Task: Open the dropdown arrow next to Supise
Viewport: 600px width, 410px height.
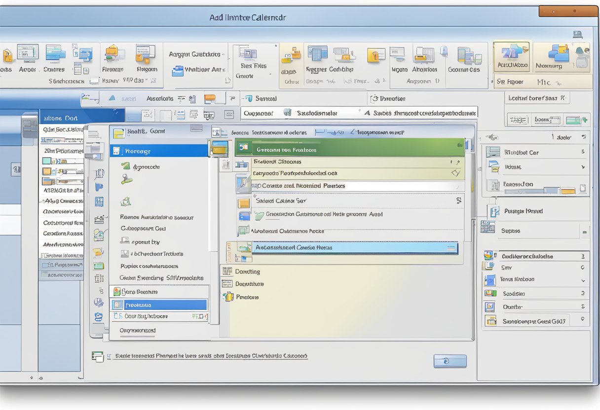Action: [x=584, y=231]
